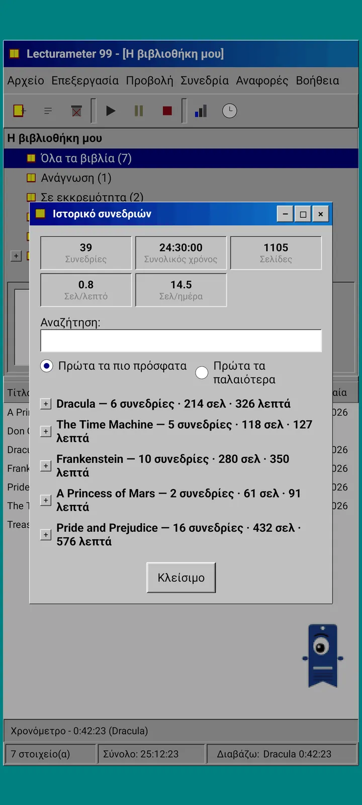Open session history clock icon

point(229,111)
